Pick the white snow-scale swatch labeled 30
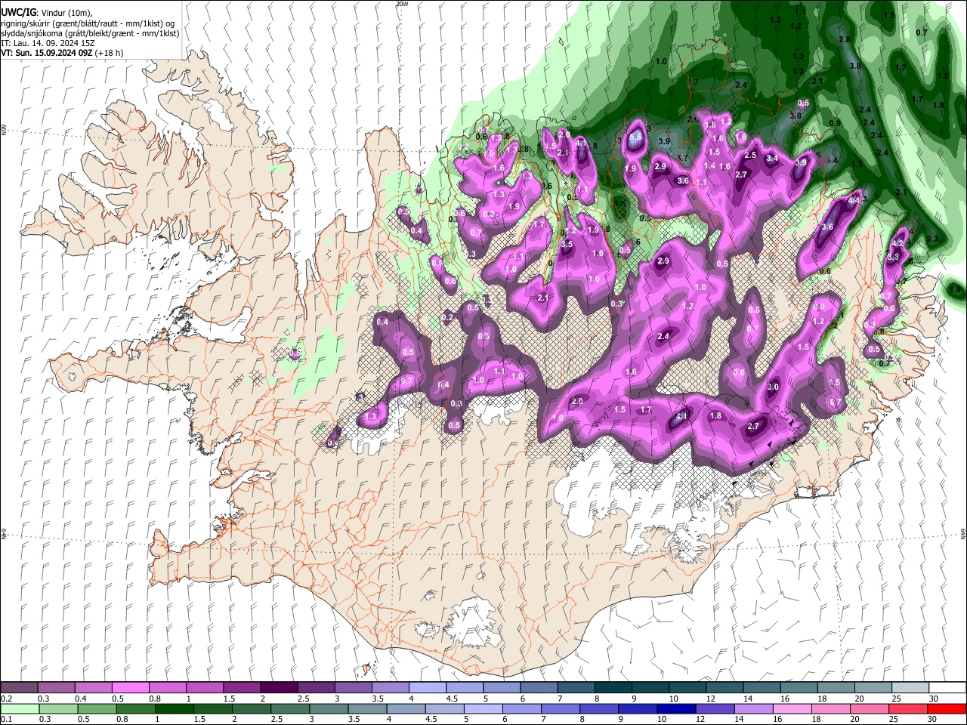This screenshot has height=725, width=967. (x=947, y=688)
